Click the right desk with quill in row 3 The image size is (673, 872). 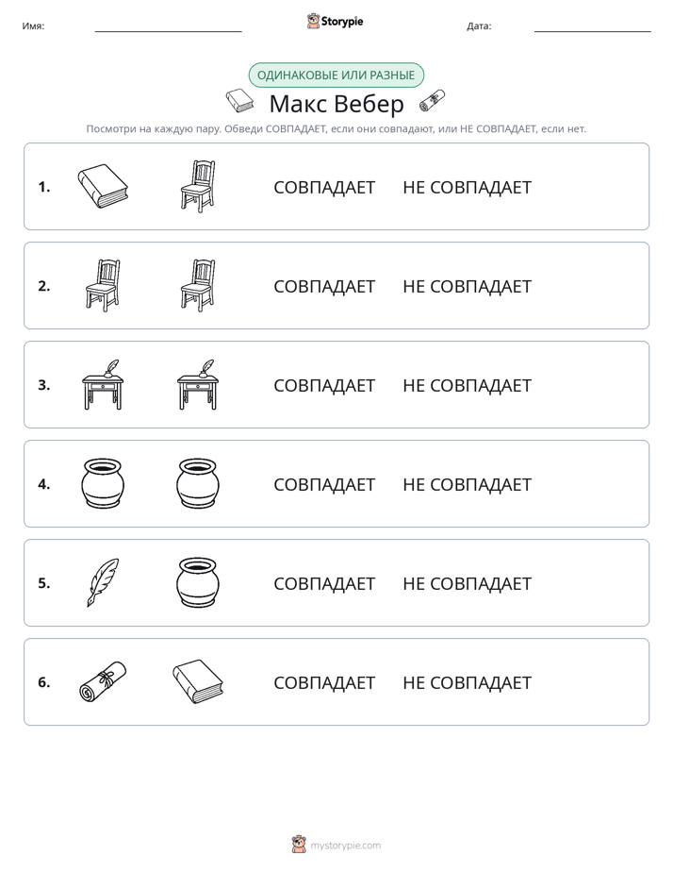coord(198,385)
